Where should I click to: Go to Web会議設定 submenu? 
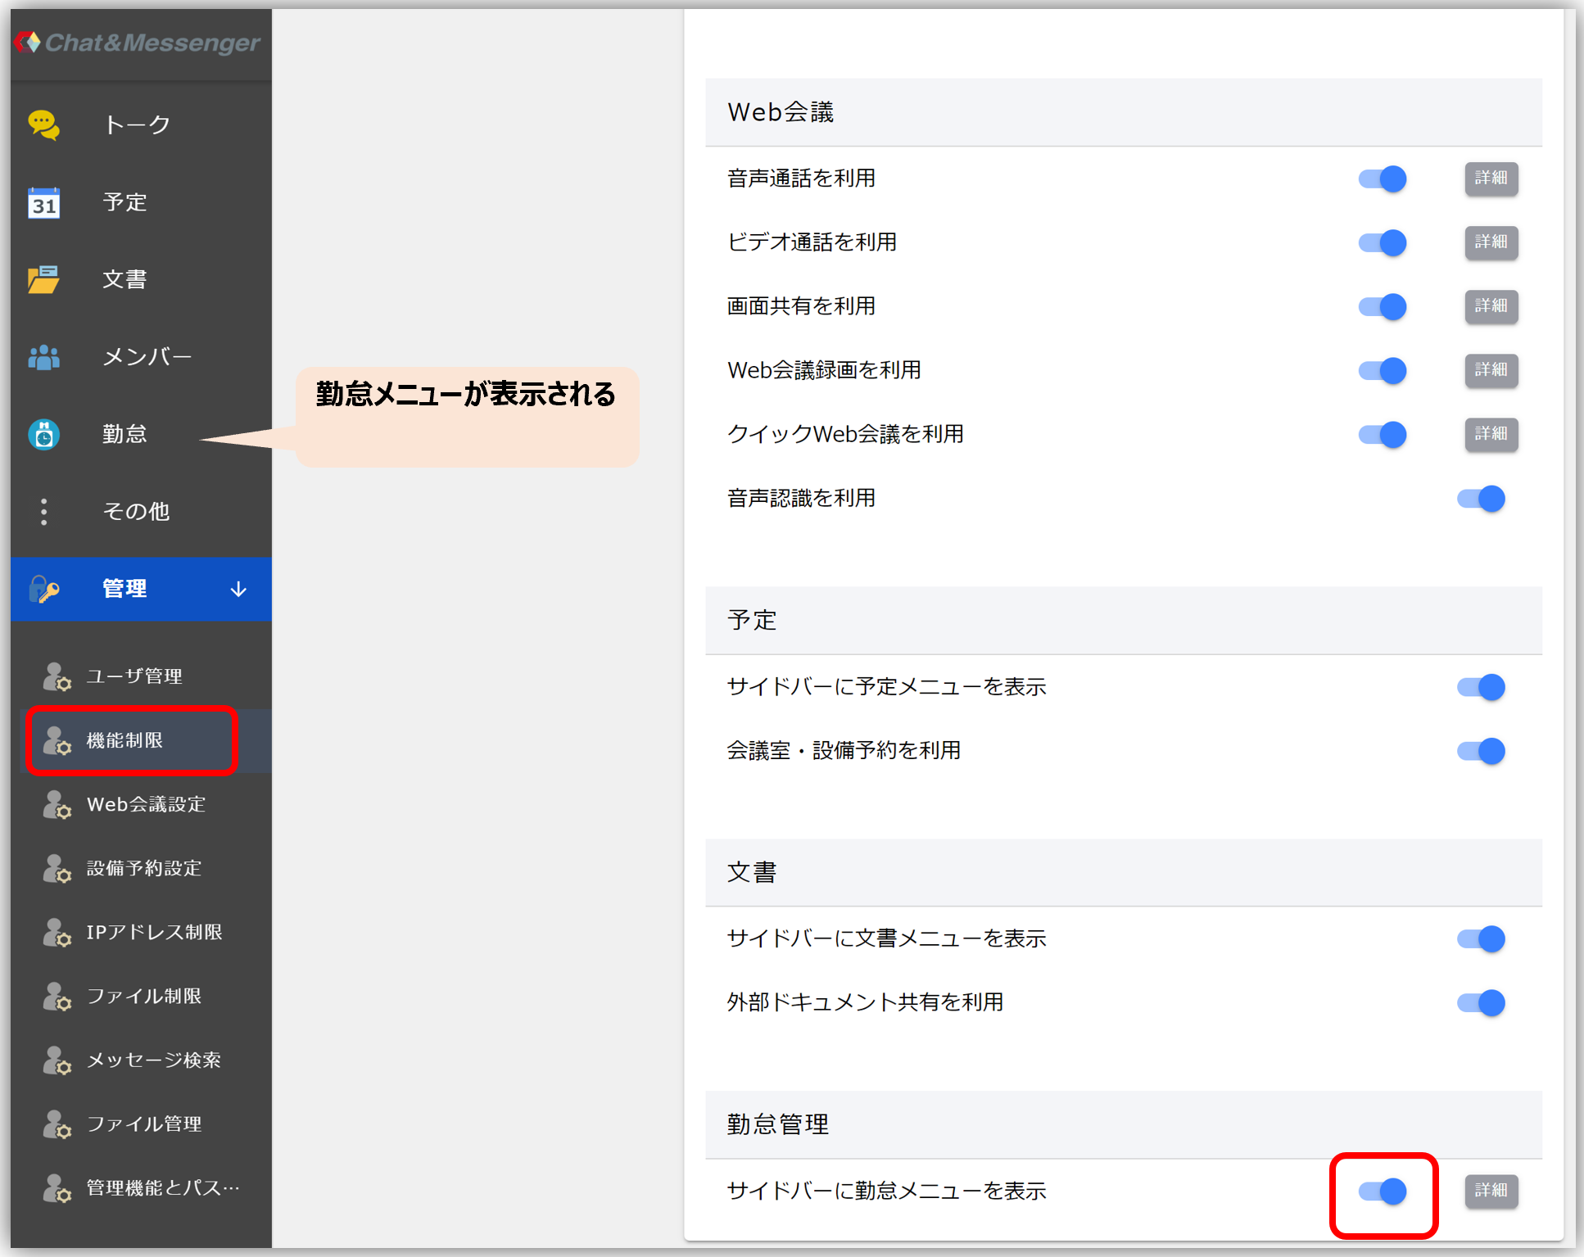[146, 804]
